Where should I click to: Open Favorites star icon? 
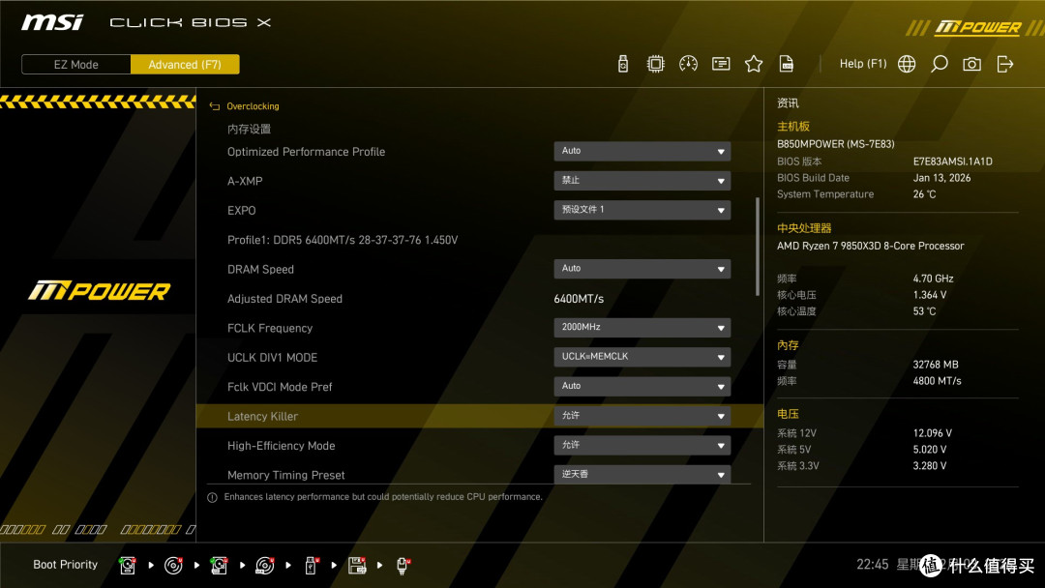754,64
